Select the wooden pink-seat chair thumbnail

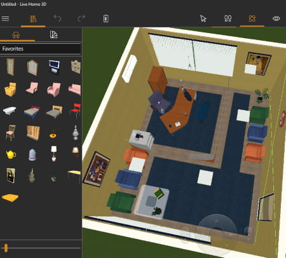click(x=11, y=133)
